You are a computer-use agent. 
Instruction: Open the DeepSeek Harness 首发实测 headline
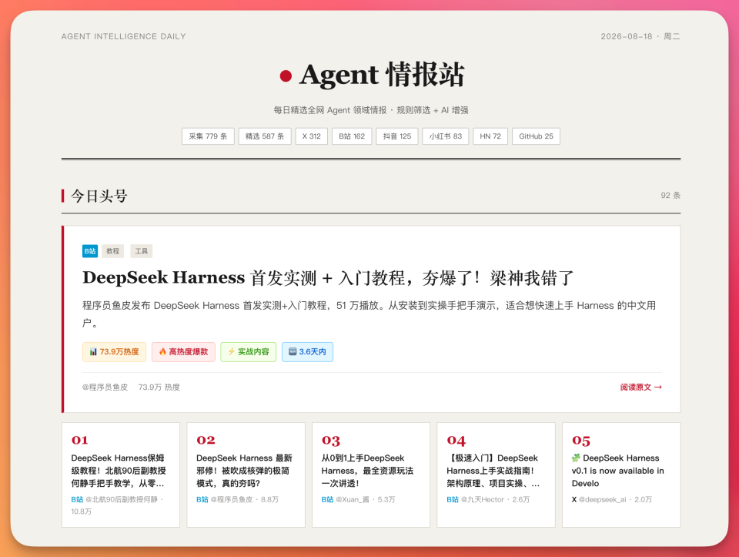pyautogui.click(x=328, y=278)
